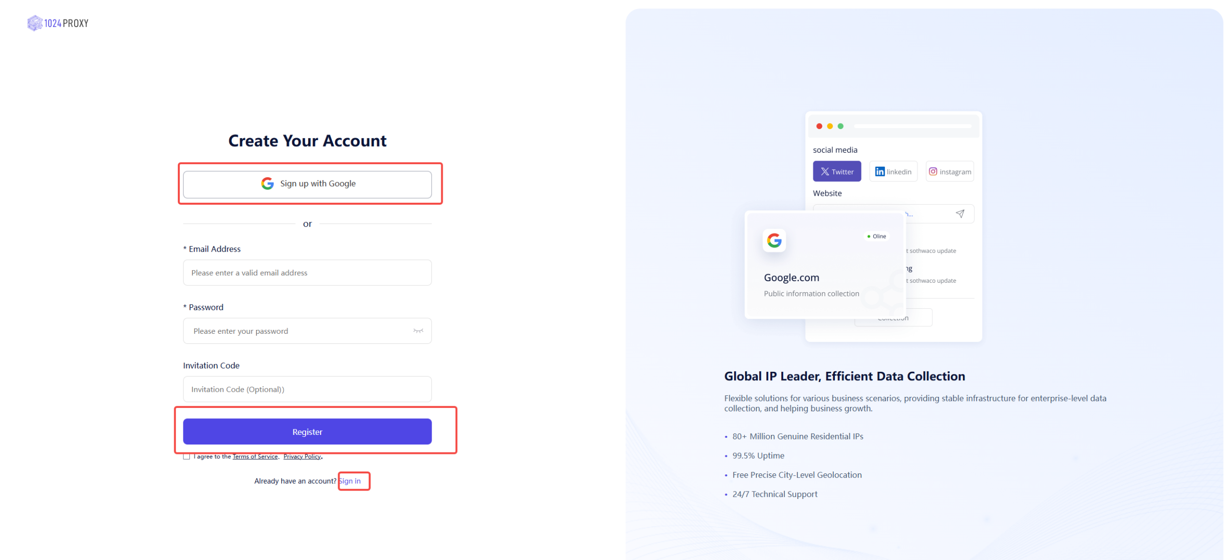Open the Sign in link
1231x560 pixels.
tap(350, 481)
